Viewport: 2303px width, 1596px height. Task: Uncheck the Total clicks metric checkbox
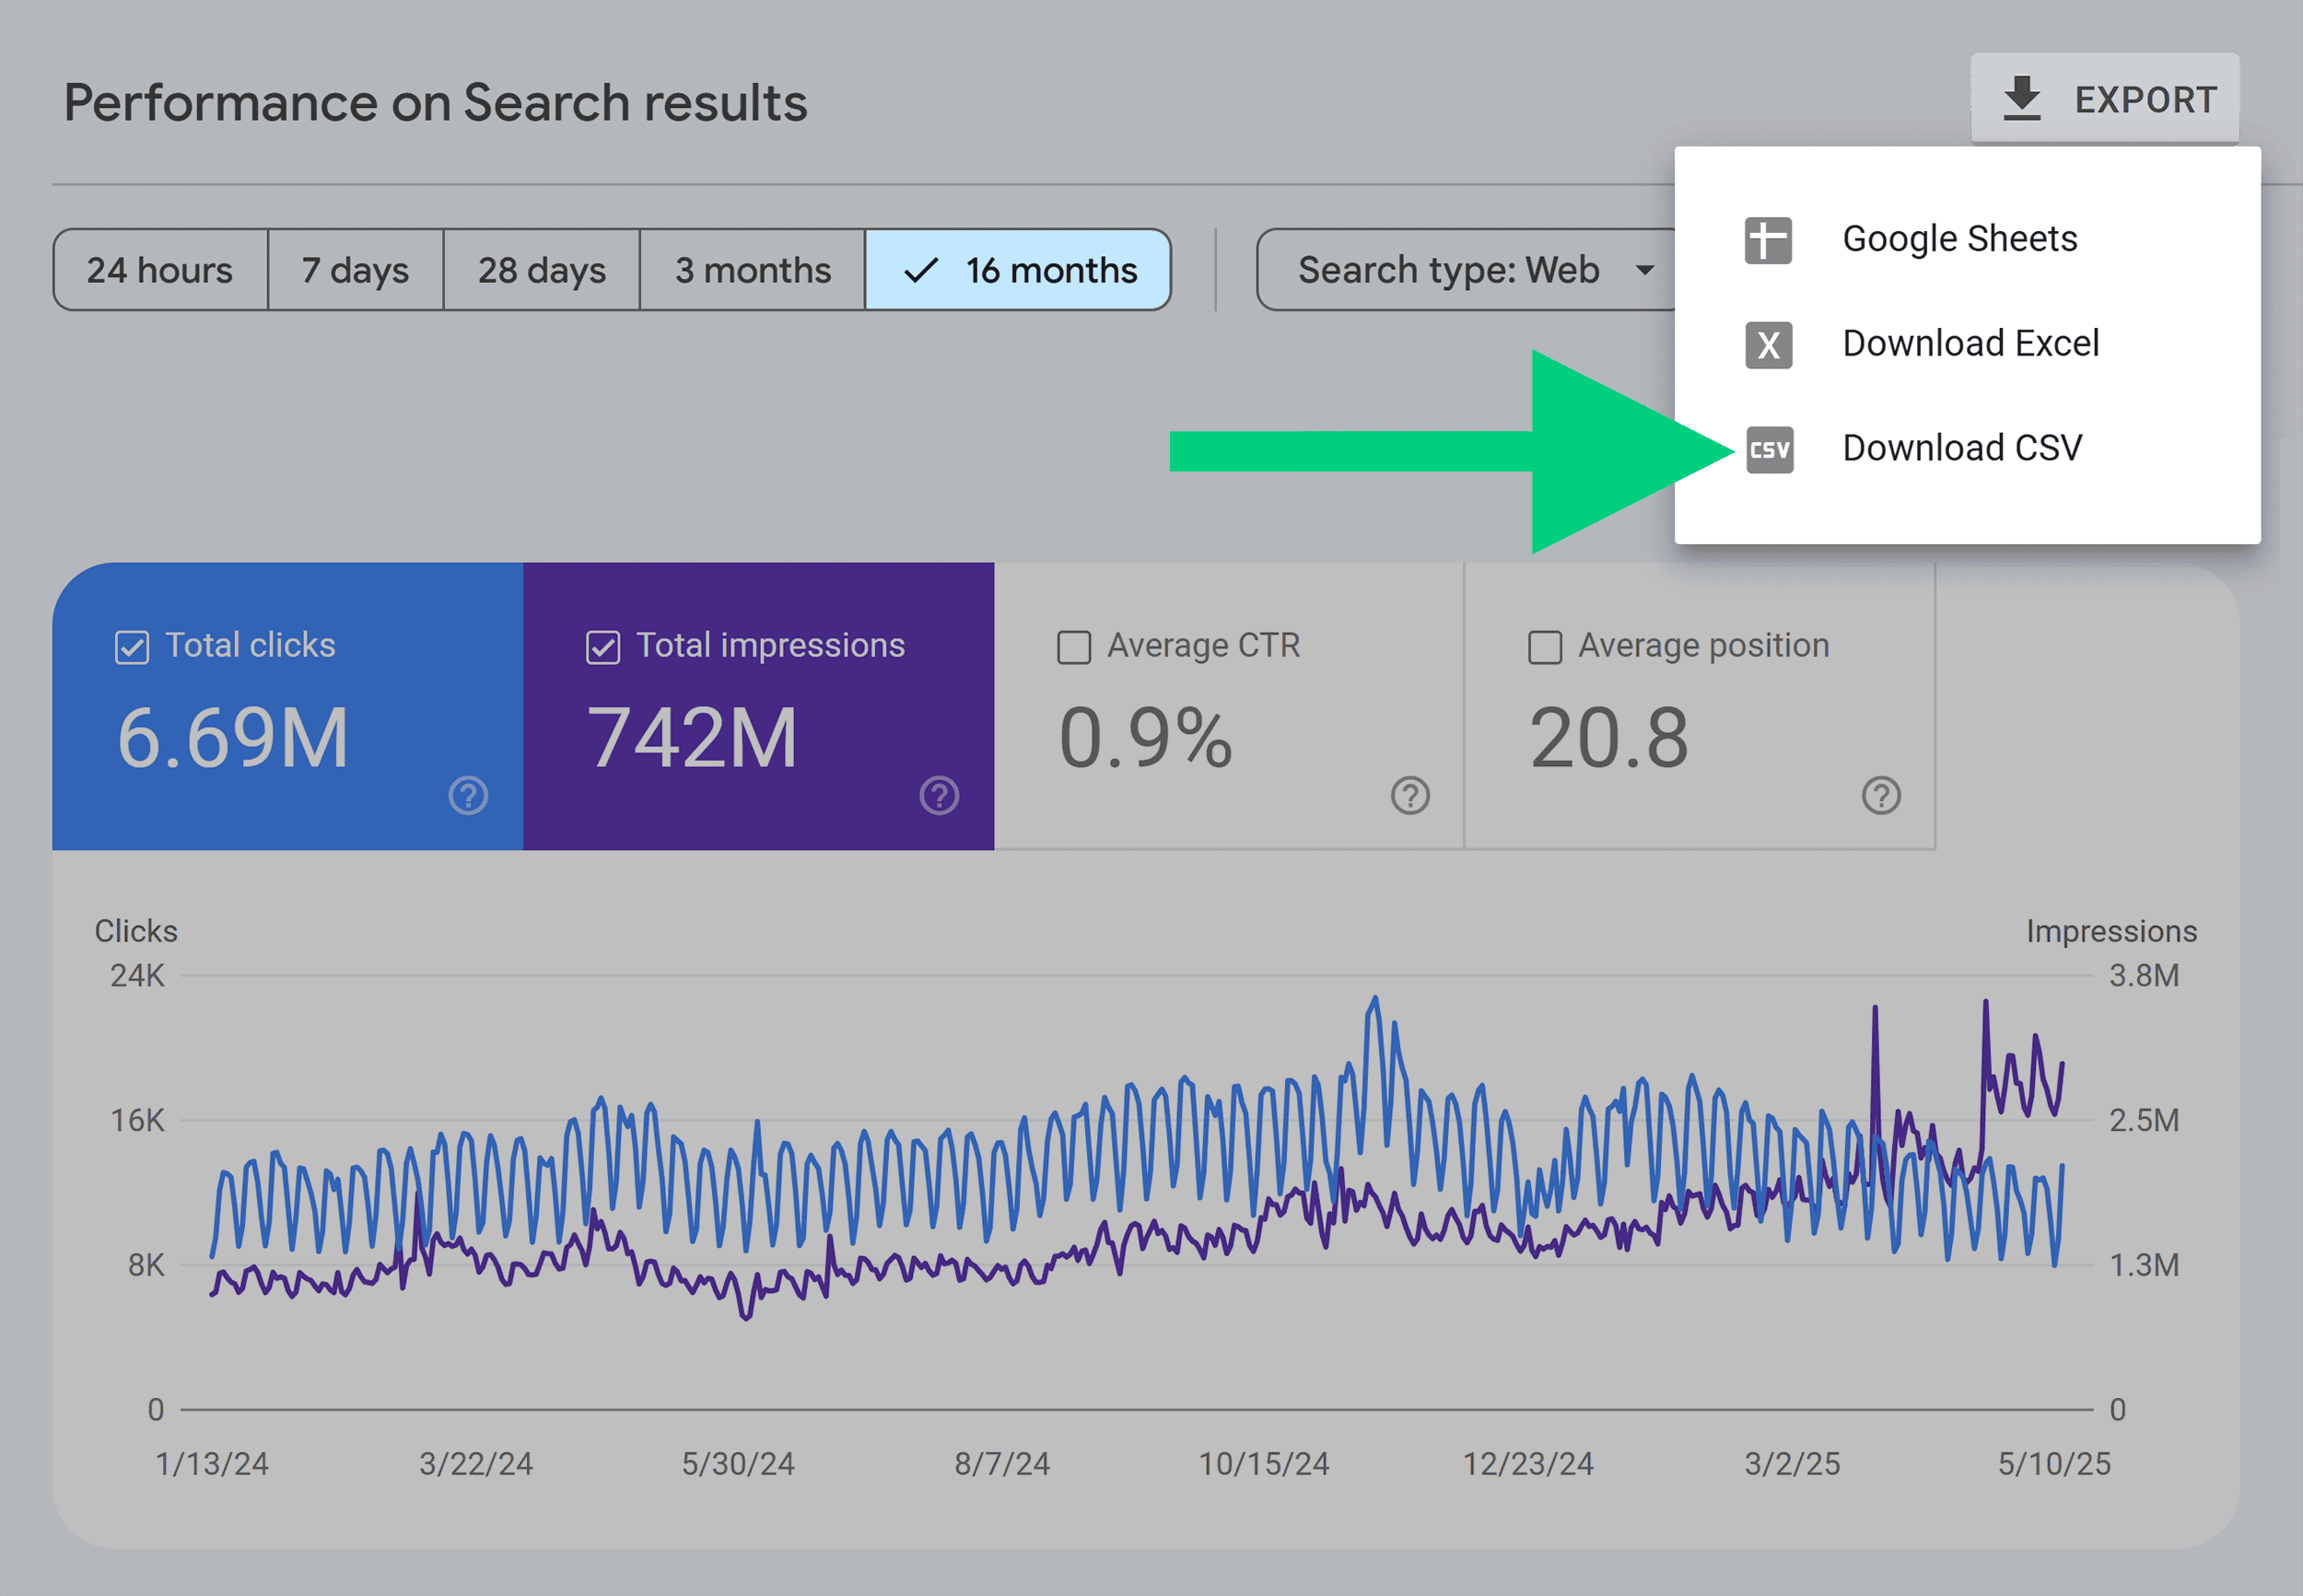(x=131, y=646)
